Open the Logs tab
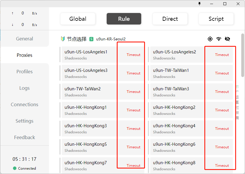 (x=24, y=88)
